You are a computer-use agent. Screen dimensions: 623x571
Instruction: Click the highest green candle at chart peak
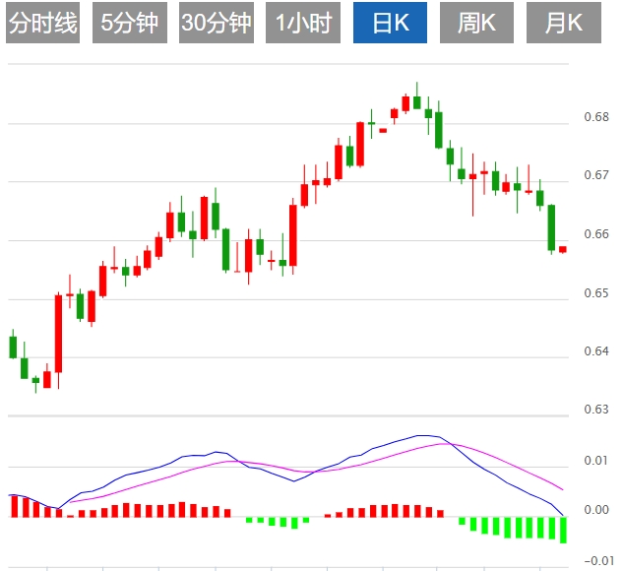pyautogui.click(x=416, y=102)
